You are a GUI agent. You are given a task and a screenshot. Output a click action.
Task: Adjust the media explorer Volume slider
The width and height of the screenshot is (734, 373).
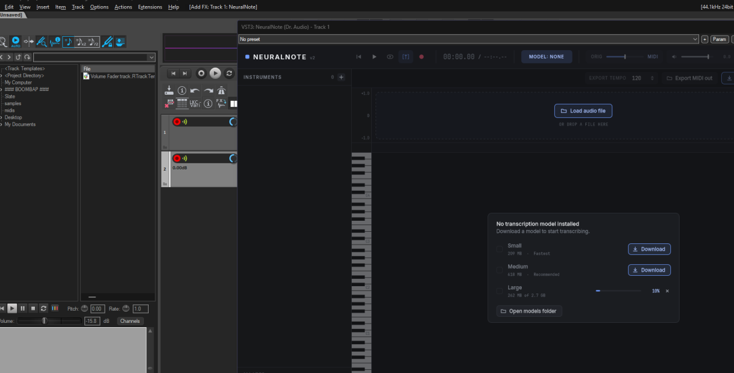[x=48, y=321]
